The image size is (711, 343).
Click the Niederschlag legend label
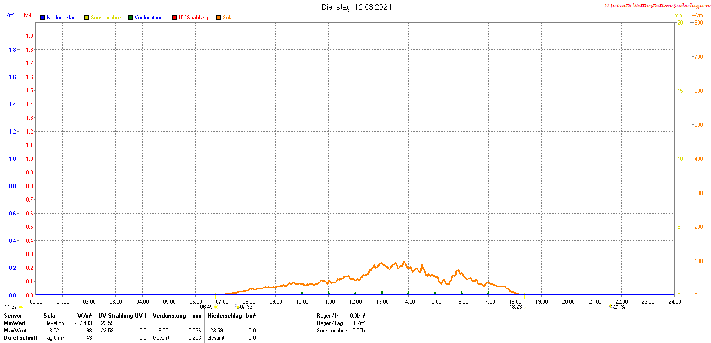[x=61, y=18]
